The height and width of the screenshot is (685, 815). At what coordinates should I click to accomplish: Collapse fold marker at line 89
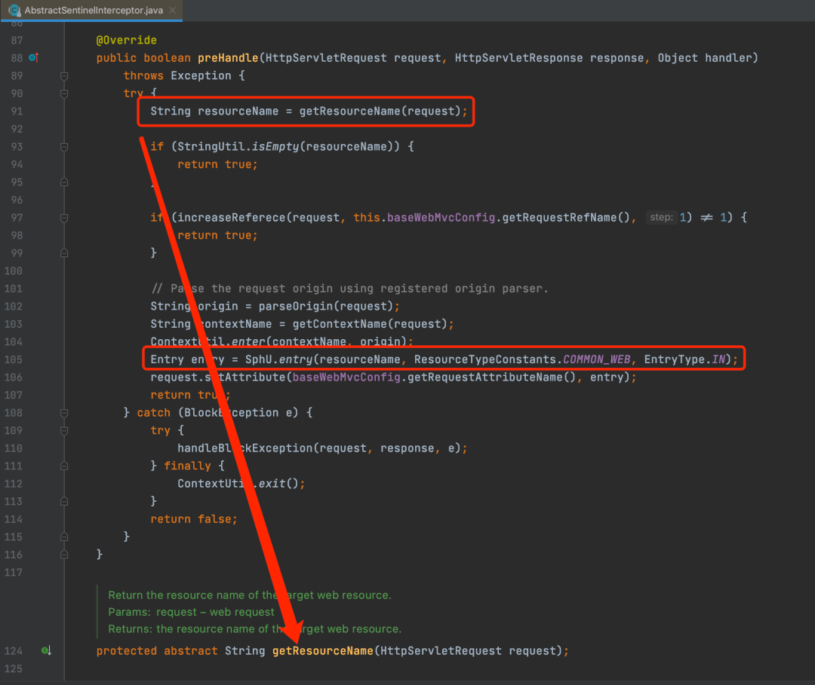tap(64, 76)
